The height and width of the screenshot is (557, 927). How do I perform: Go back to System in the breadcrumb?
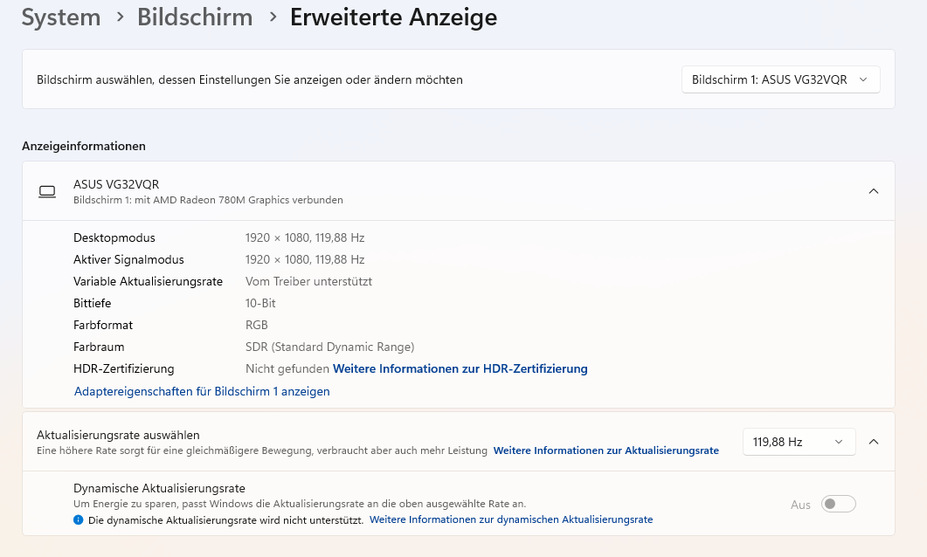[61, 17]
